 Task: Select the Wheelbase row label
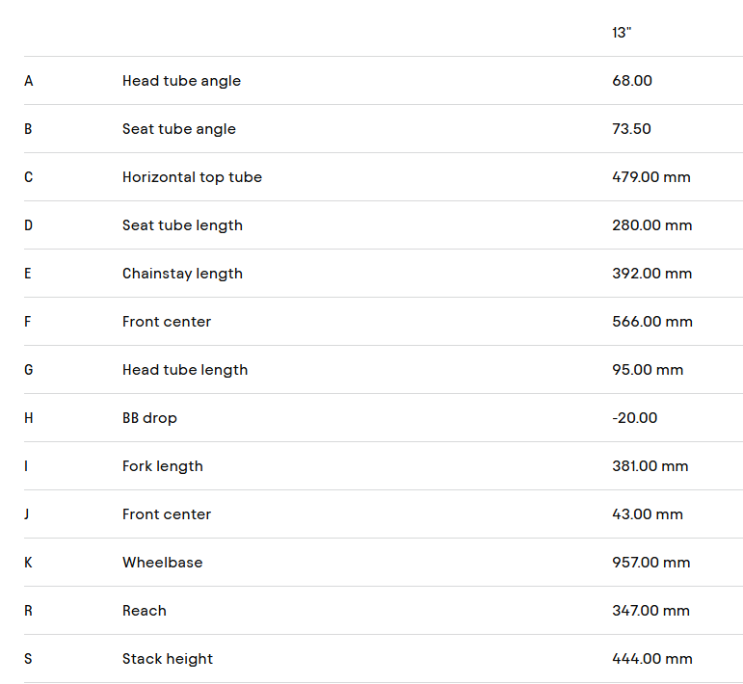point(162,563)
